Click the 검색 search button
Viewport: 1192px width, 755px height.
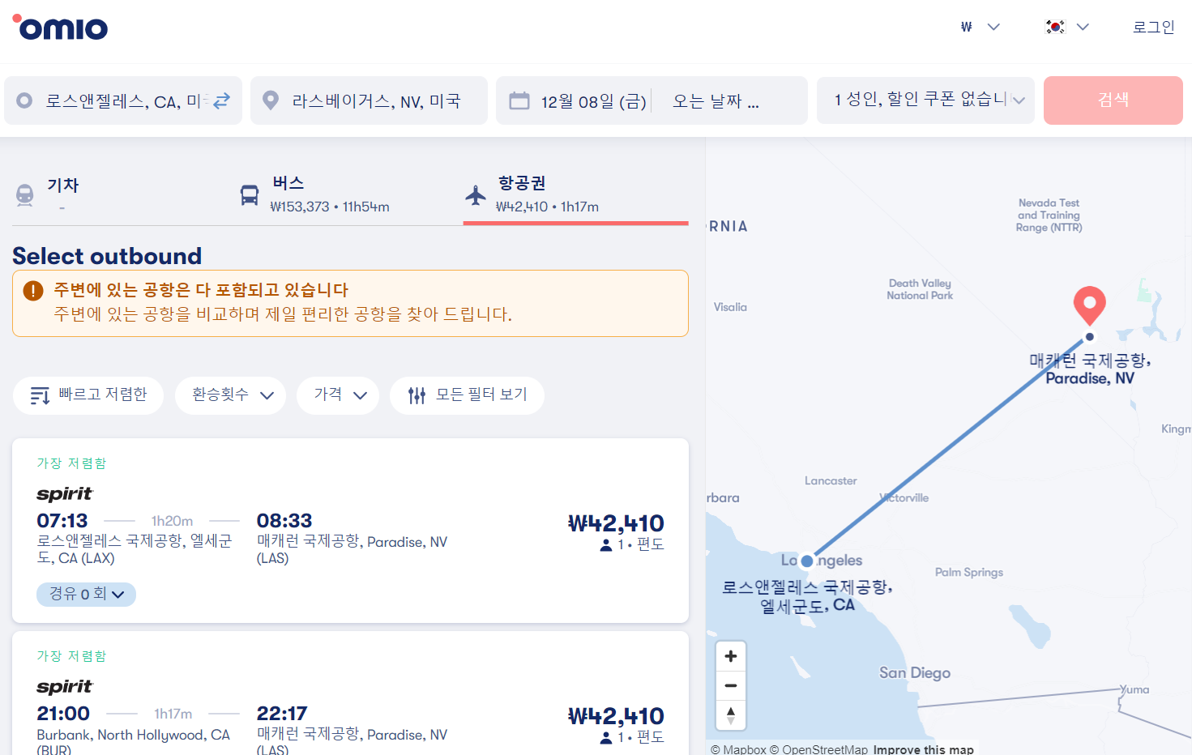tap(1113, 100)
